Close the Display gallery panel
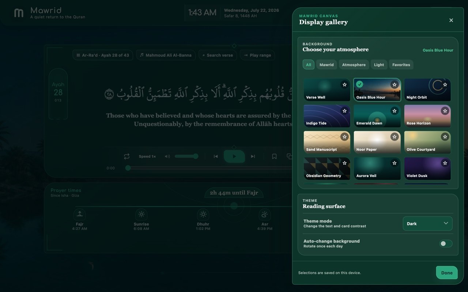Viewport: 468px width, 292px height. click(451, 20)
